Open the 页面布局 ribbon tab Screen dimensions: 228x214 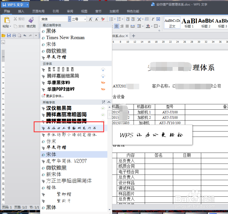pyautogui.click(x=38, y=11)
